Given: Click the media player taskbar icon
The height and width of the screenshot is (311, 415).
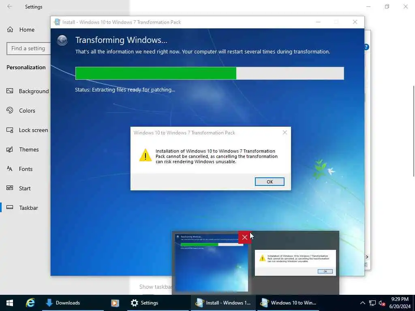Looking at the screenshot, I should tap(115, 303).
